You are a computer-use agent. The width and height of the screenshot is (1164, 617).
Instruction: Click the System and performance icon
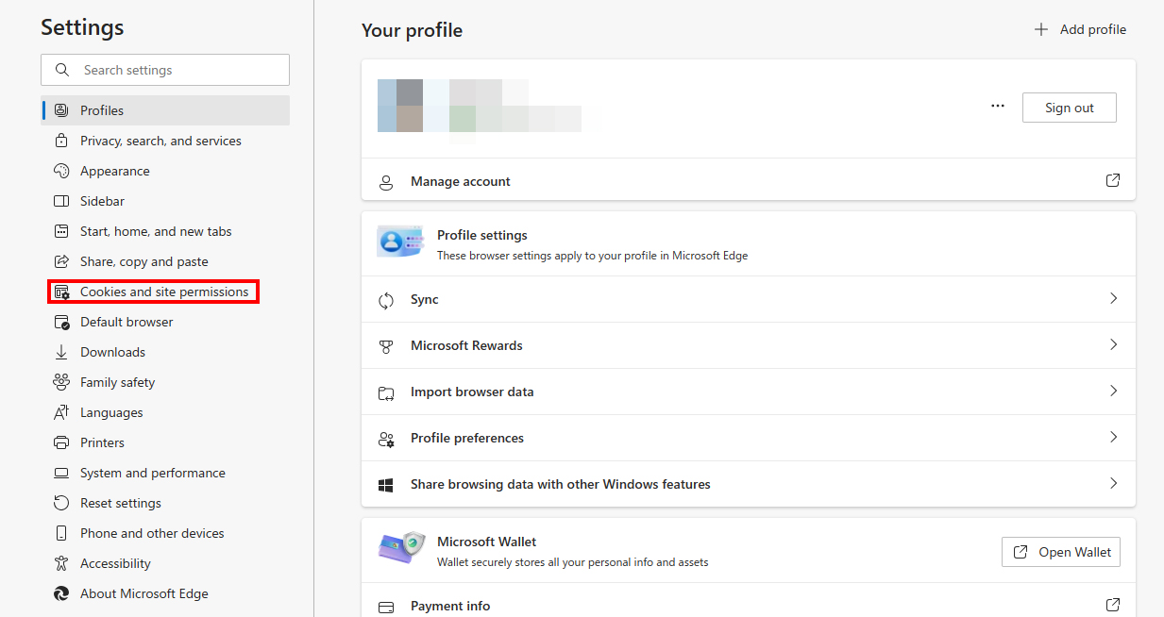(x=61, y=473)
